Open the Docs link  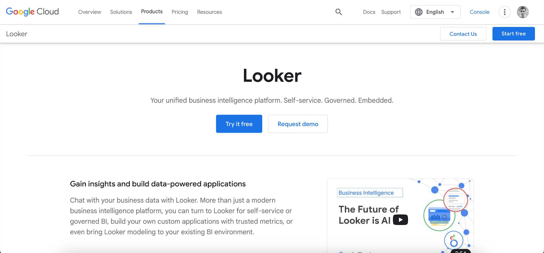point(369,12)
